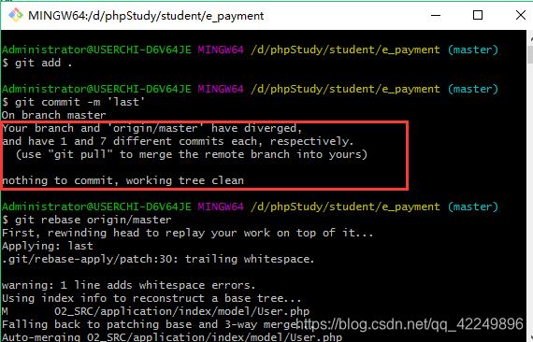Viewport: 533px width, 342px height.
Task: Click the 'Auto-merging 02_SRC/application/index/model/User.php' line
Action: [x=172, y=337]
